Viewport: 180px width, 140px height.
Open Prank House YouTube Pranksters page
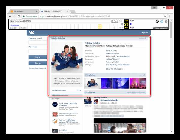[68, 104]
